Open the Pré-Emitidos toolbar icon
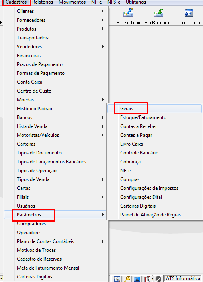 pyautogui.click(x=128, y=16)
